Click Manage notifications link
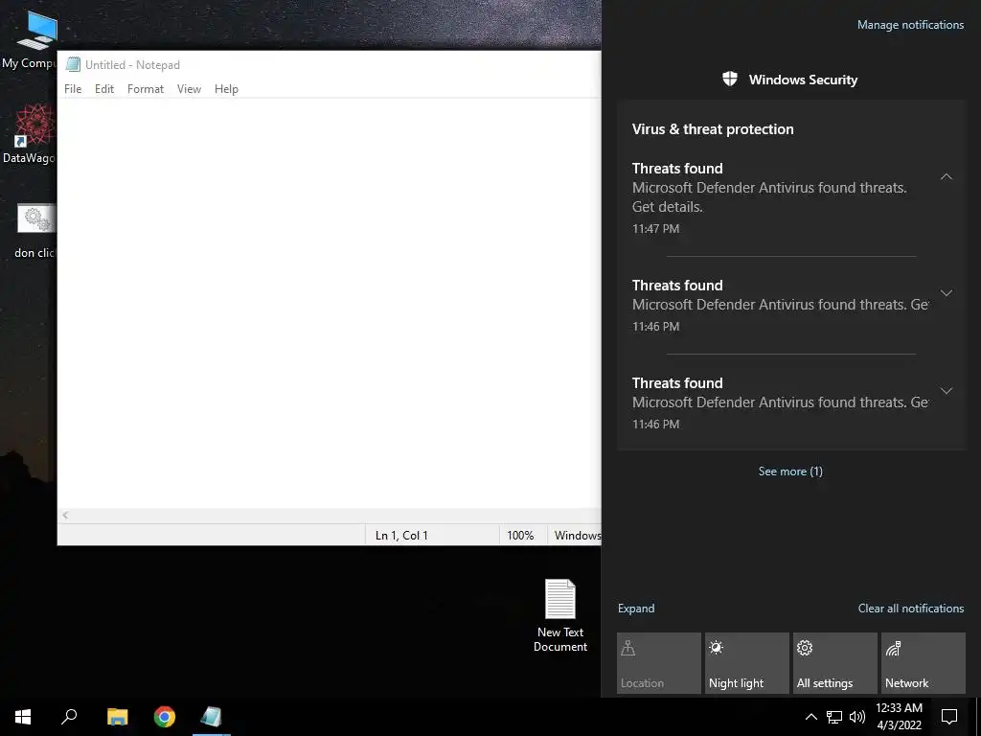This screenshot has height=736, width=981. (910, 25)
